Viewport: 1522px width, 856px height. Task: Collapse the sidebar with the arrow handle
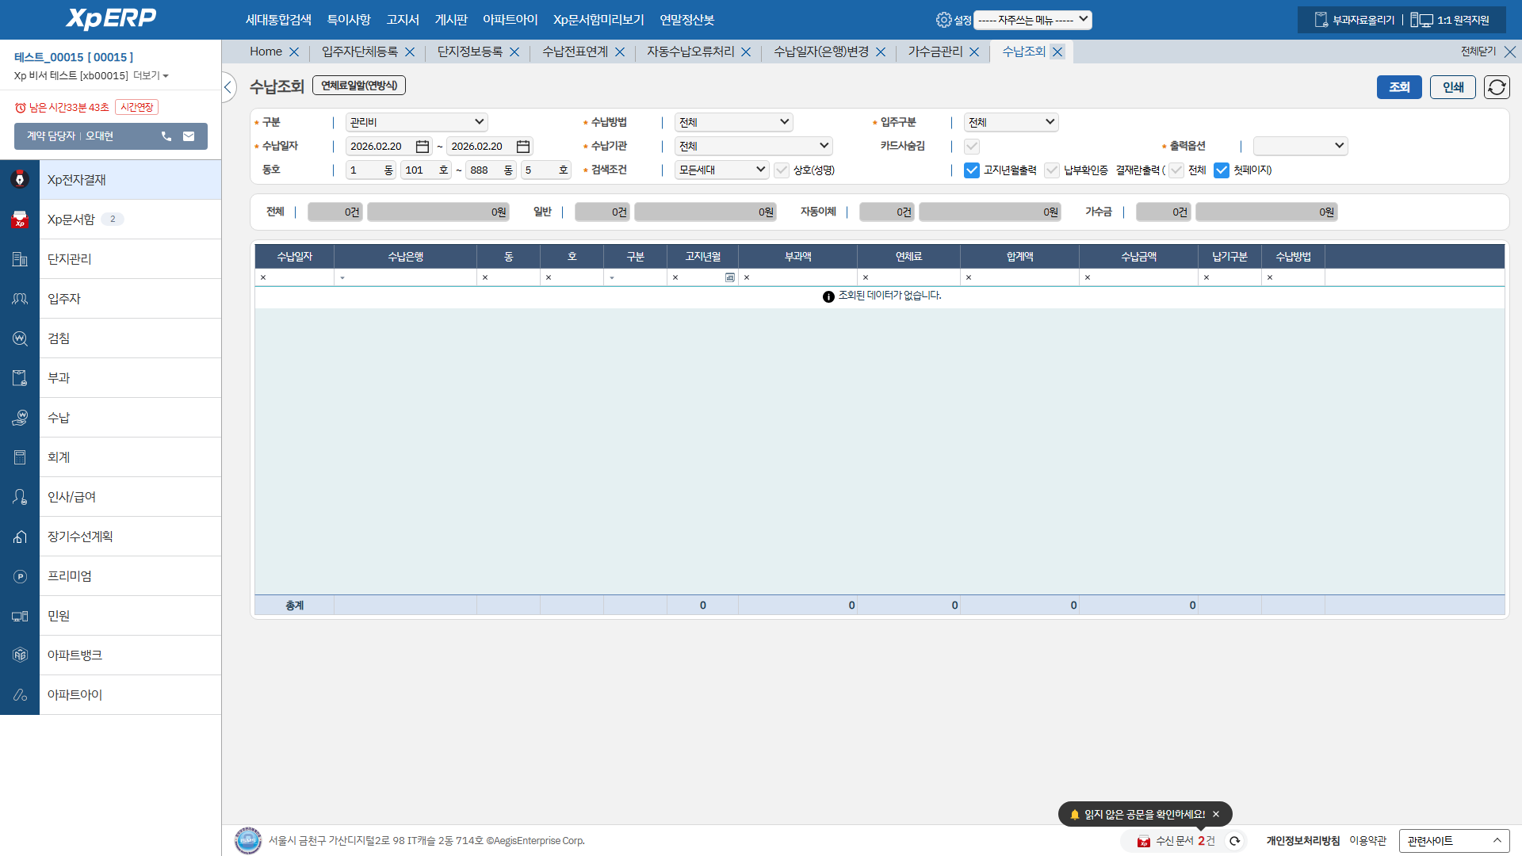coord(228,87)
